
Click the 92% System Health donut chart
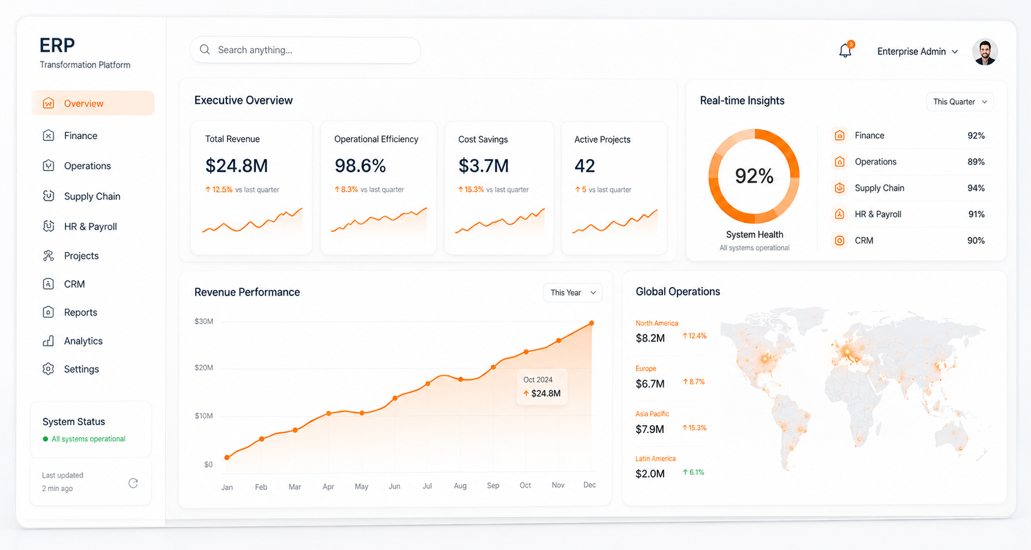pos(754,176)
